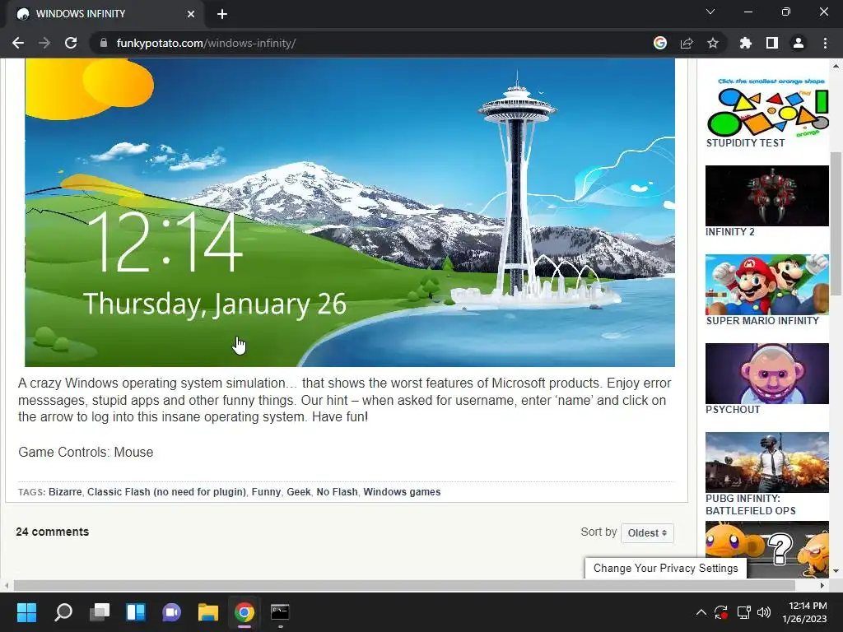Viewport: 843px width, 632px height.
Task: Open the PUBG Infinity thumbnail
Action: click(x=767, y=462)
